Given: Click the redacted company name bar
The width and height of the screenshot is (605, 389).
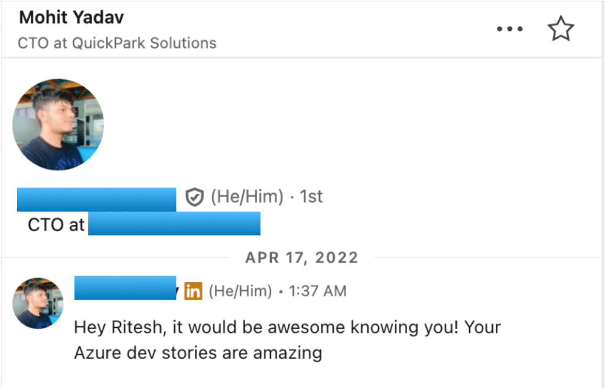Looking at the screenshot, I should click(x=174, y=224).
